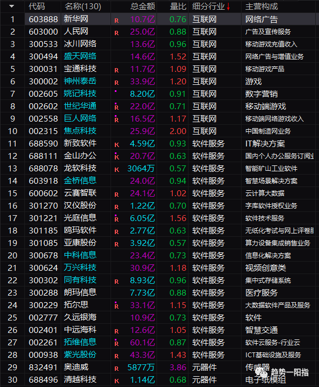Screen dimensions: 319x387
Task: Click 久远银海 stock name
Action: (80, 317)
